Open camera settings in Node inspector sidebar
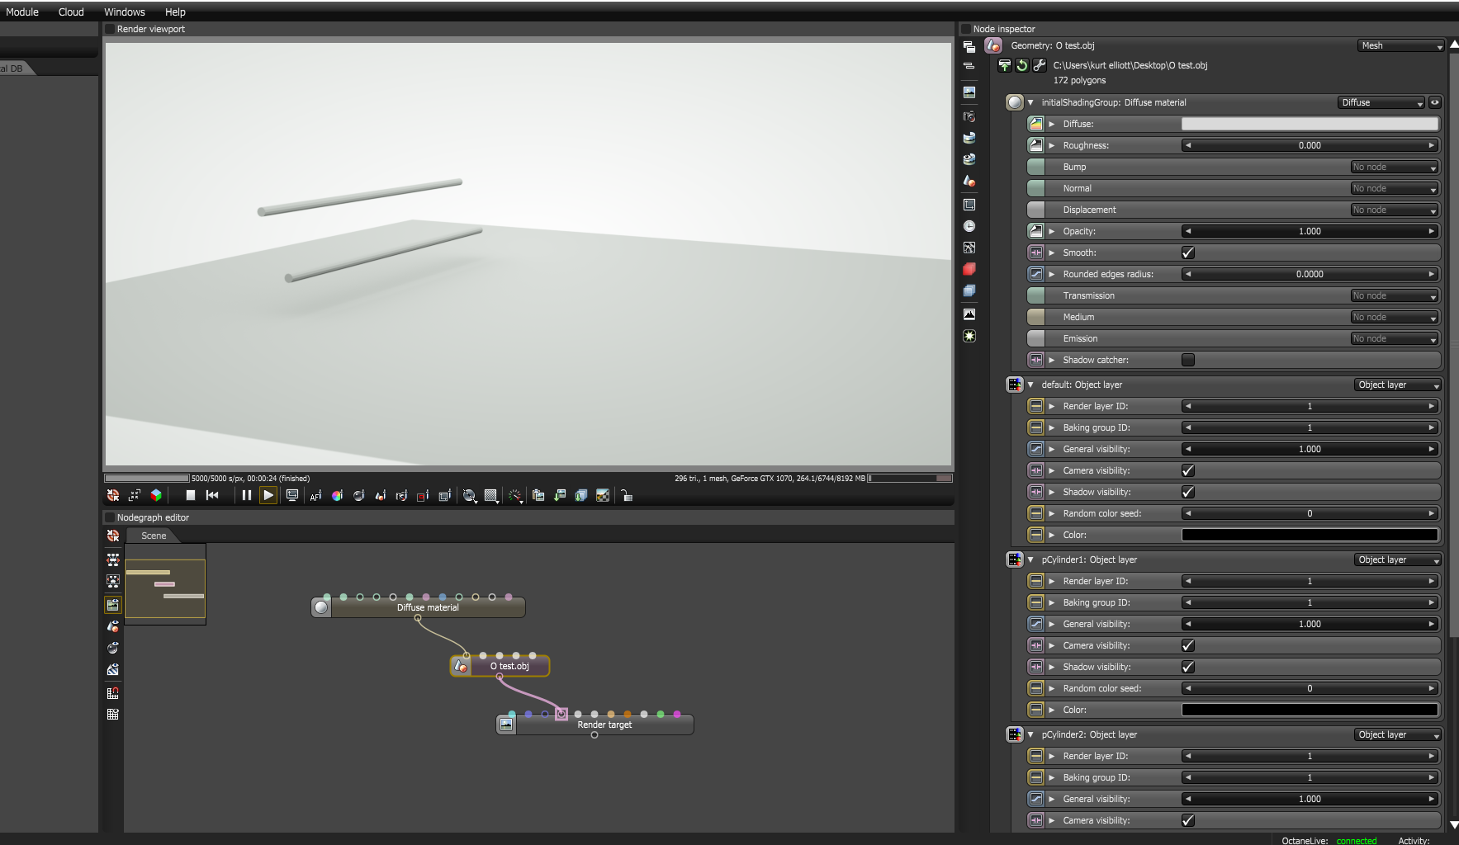Image resolution: width=1459 pixels, height=845 pixels. click(969, 116)
